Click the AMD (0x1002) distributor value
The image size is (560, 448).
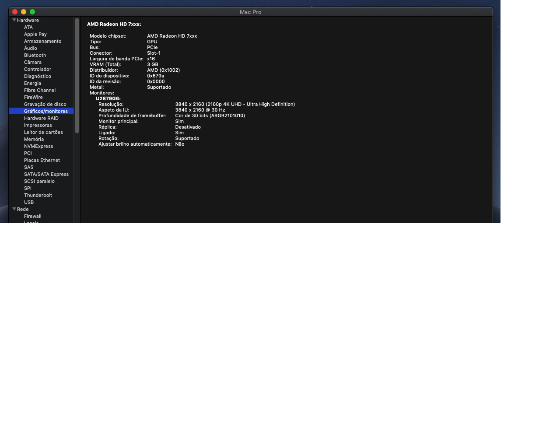[164, 70]
